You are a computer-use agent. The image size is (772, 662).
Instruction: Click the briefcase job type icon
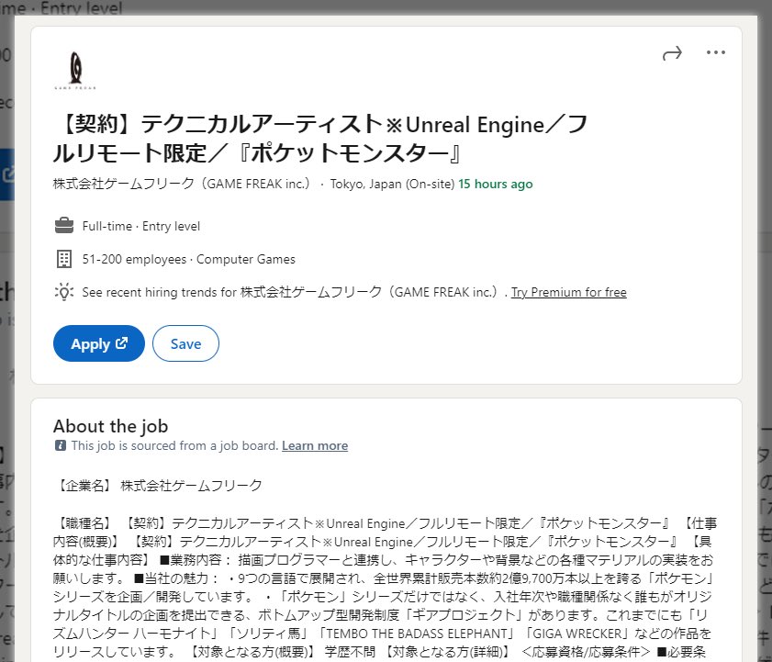tap(64, 226)
